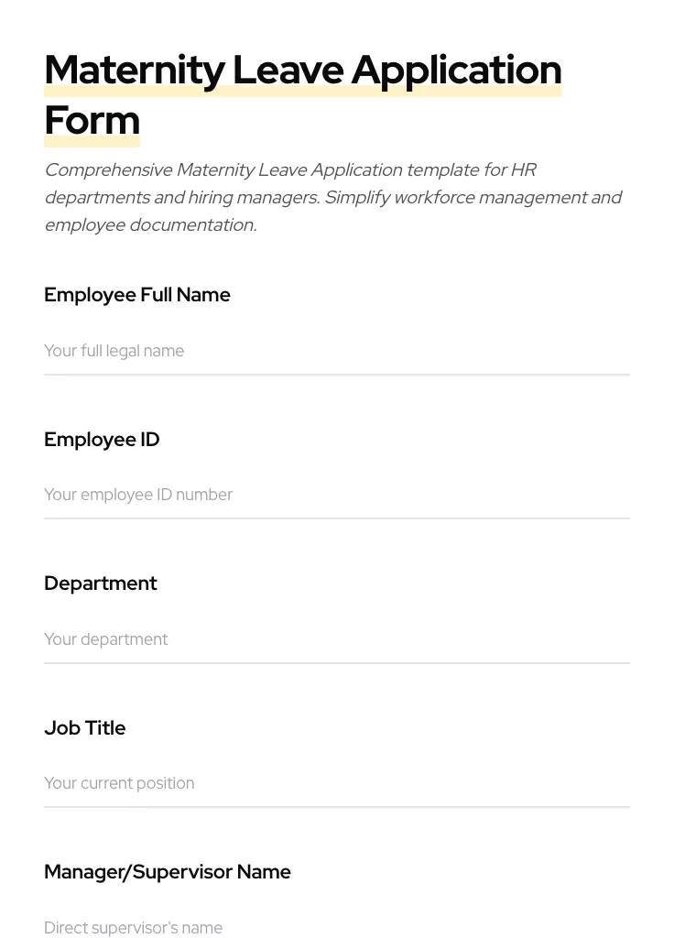Click the 'Job Title' field label
The width and height of the screenshot is (674, 938).
[x=84, y=727]
